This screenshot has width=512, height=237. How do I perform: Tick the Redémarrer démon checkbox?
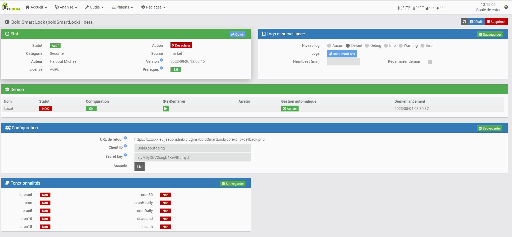(430, 62)
